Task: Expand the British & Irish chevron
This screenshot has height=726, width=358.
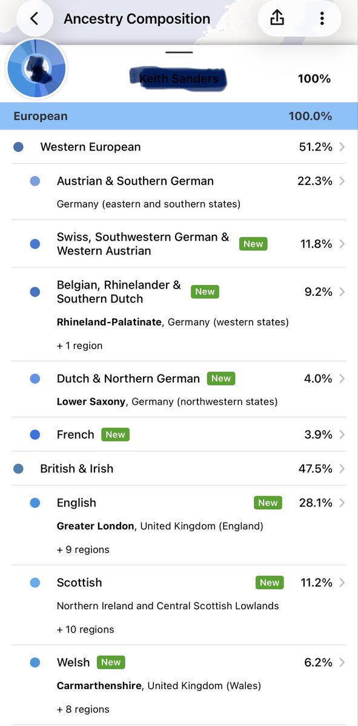Action: [342, 468]
